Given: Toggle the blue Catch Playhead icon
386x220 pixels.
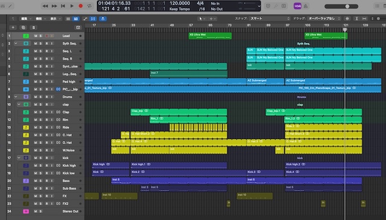Looking at the screenshot, I should tap(103, 19).
